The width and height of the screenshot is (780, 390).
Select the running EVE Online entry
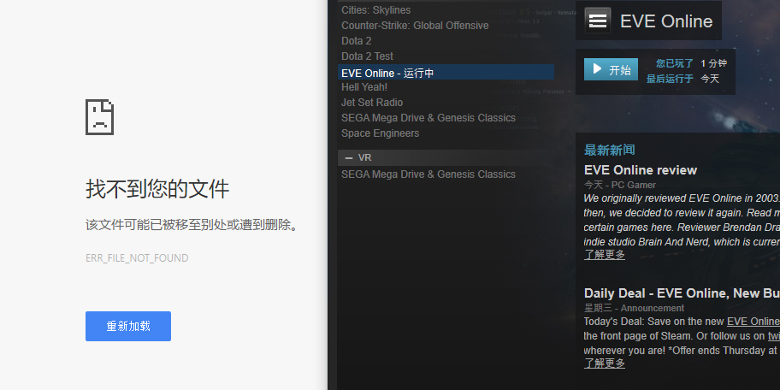coord(446,73)
